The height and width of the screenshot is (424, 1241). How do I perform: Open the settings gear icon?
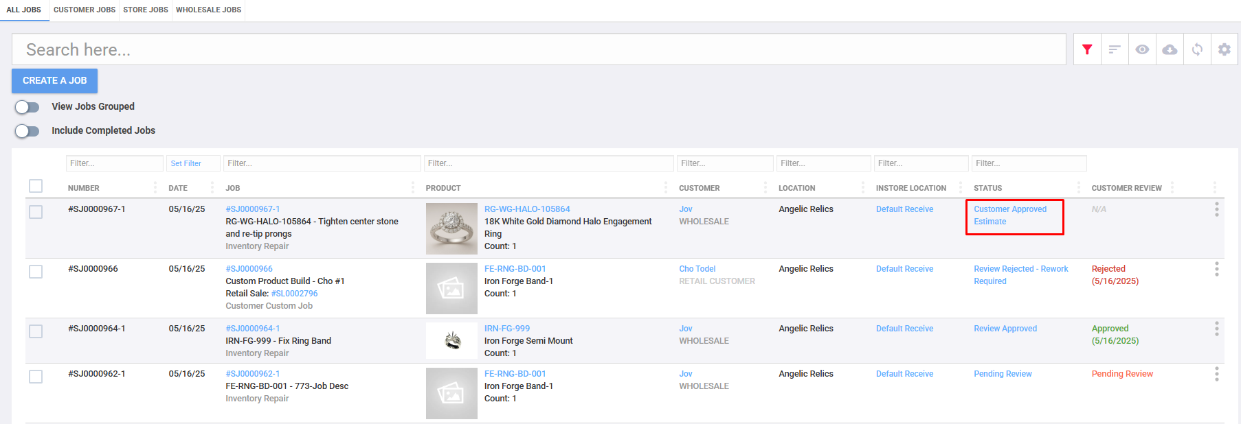pos(1225,49)
